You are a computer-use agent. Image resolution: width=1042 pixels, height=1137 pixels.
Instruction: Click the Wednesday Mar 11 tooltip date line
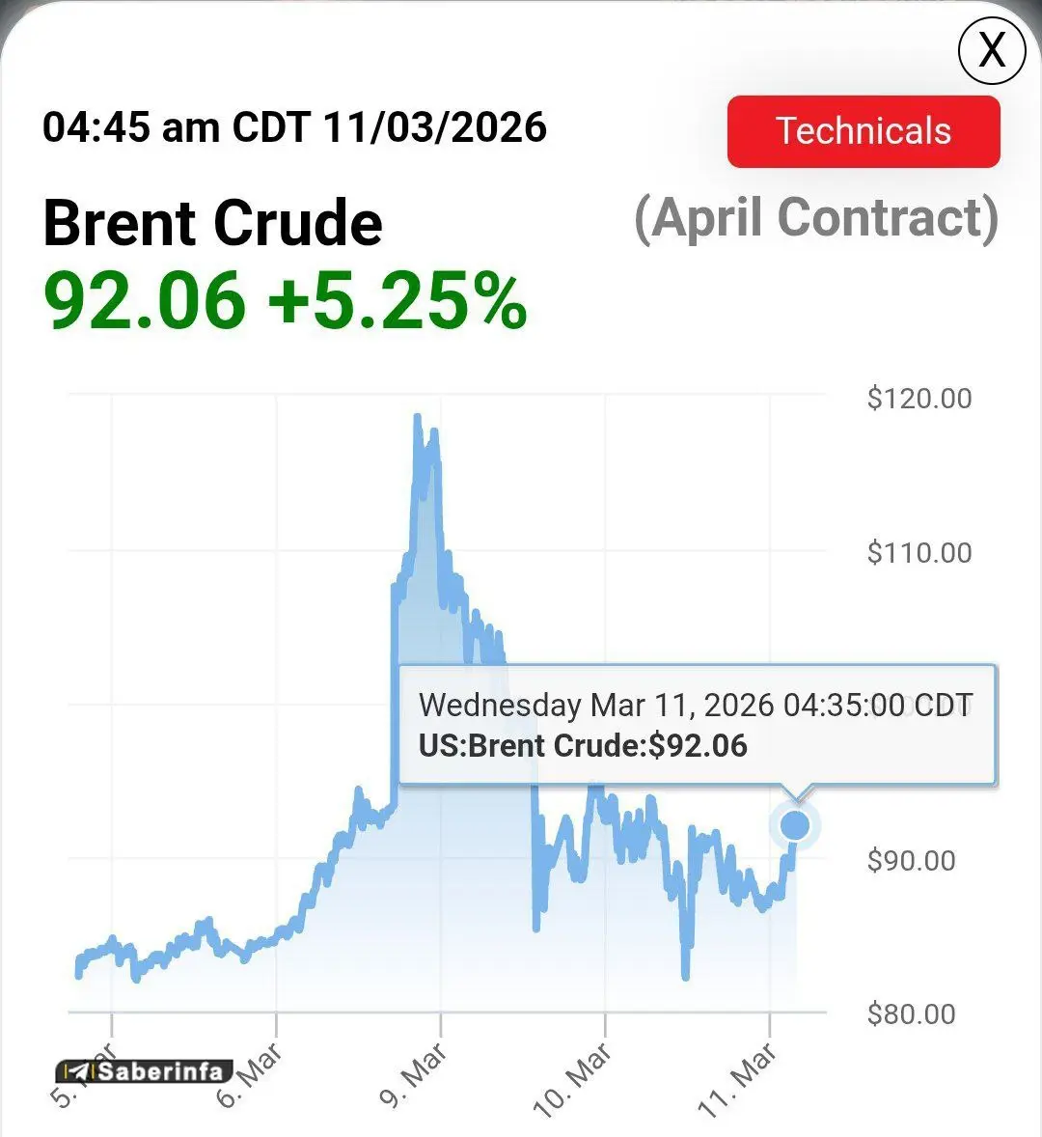(x=695, y=705)
